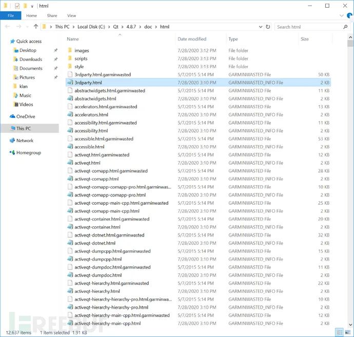Select This PC in the navigation pane

click(30, 128)
